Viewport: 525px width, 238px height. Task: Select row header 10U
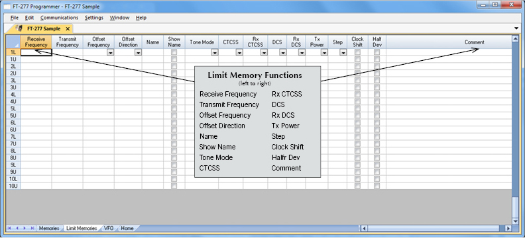click(x=13, y=186)
